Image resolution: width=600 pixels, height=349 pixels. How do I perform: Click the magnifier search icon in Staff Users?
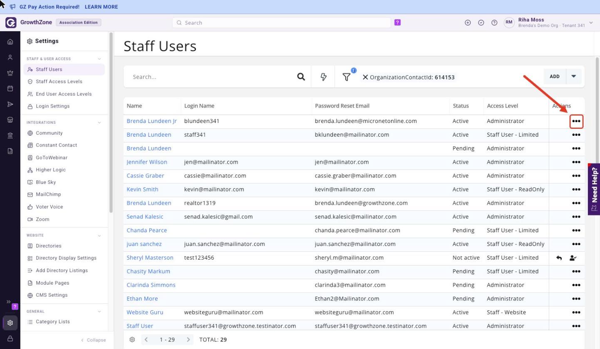tap(301, 77)
